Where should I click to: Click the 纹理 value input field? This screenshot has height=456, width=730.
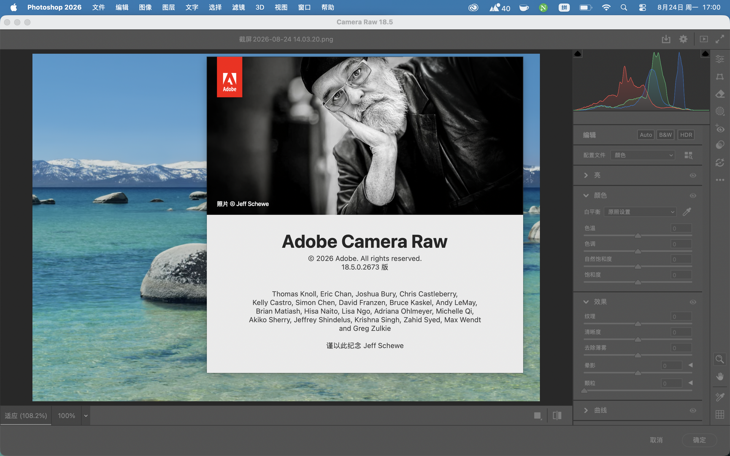click(x=681, y=317)
